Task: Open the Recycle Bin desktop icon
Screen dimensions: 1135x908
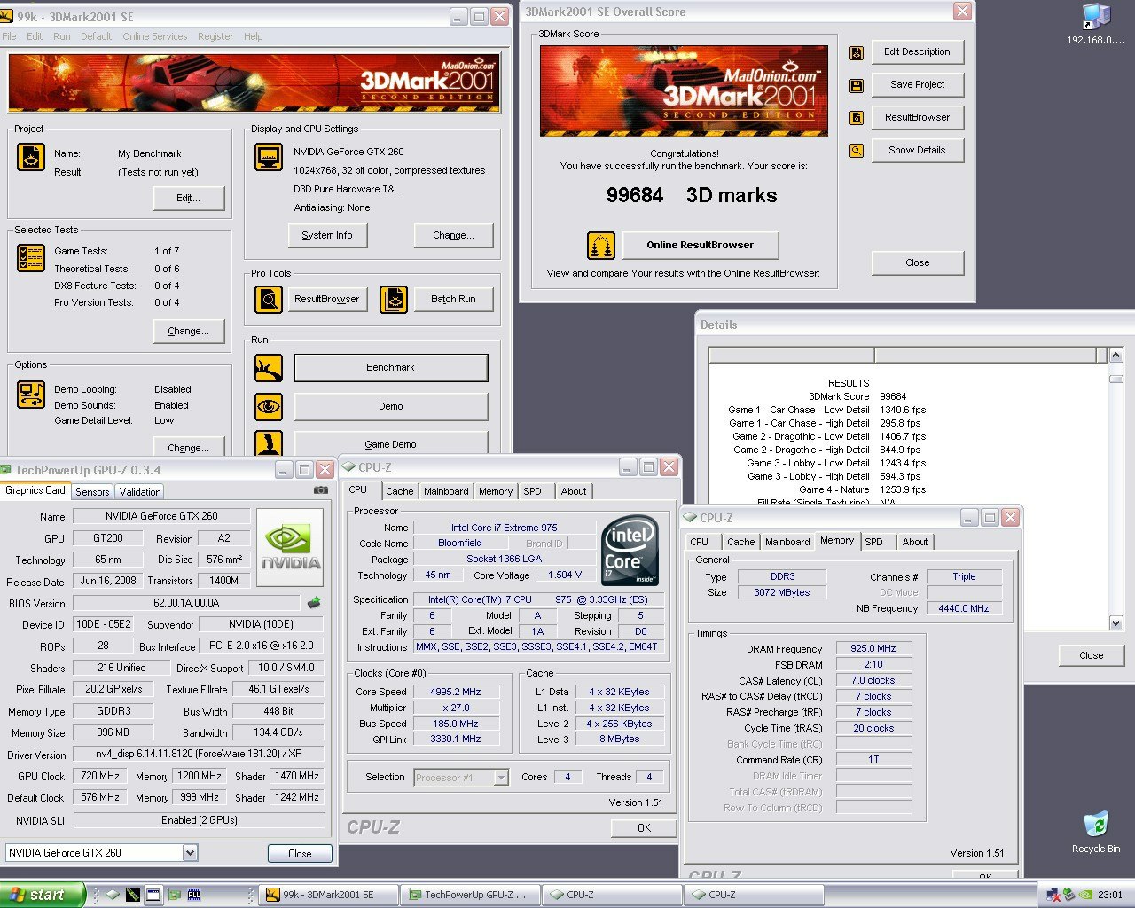Action: (x=1096, y=831)
